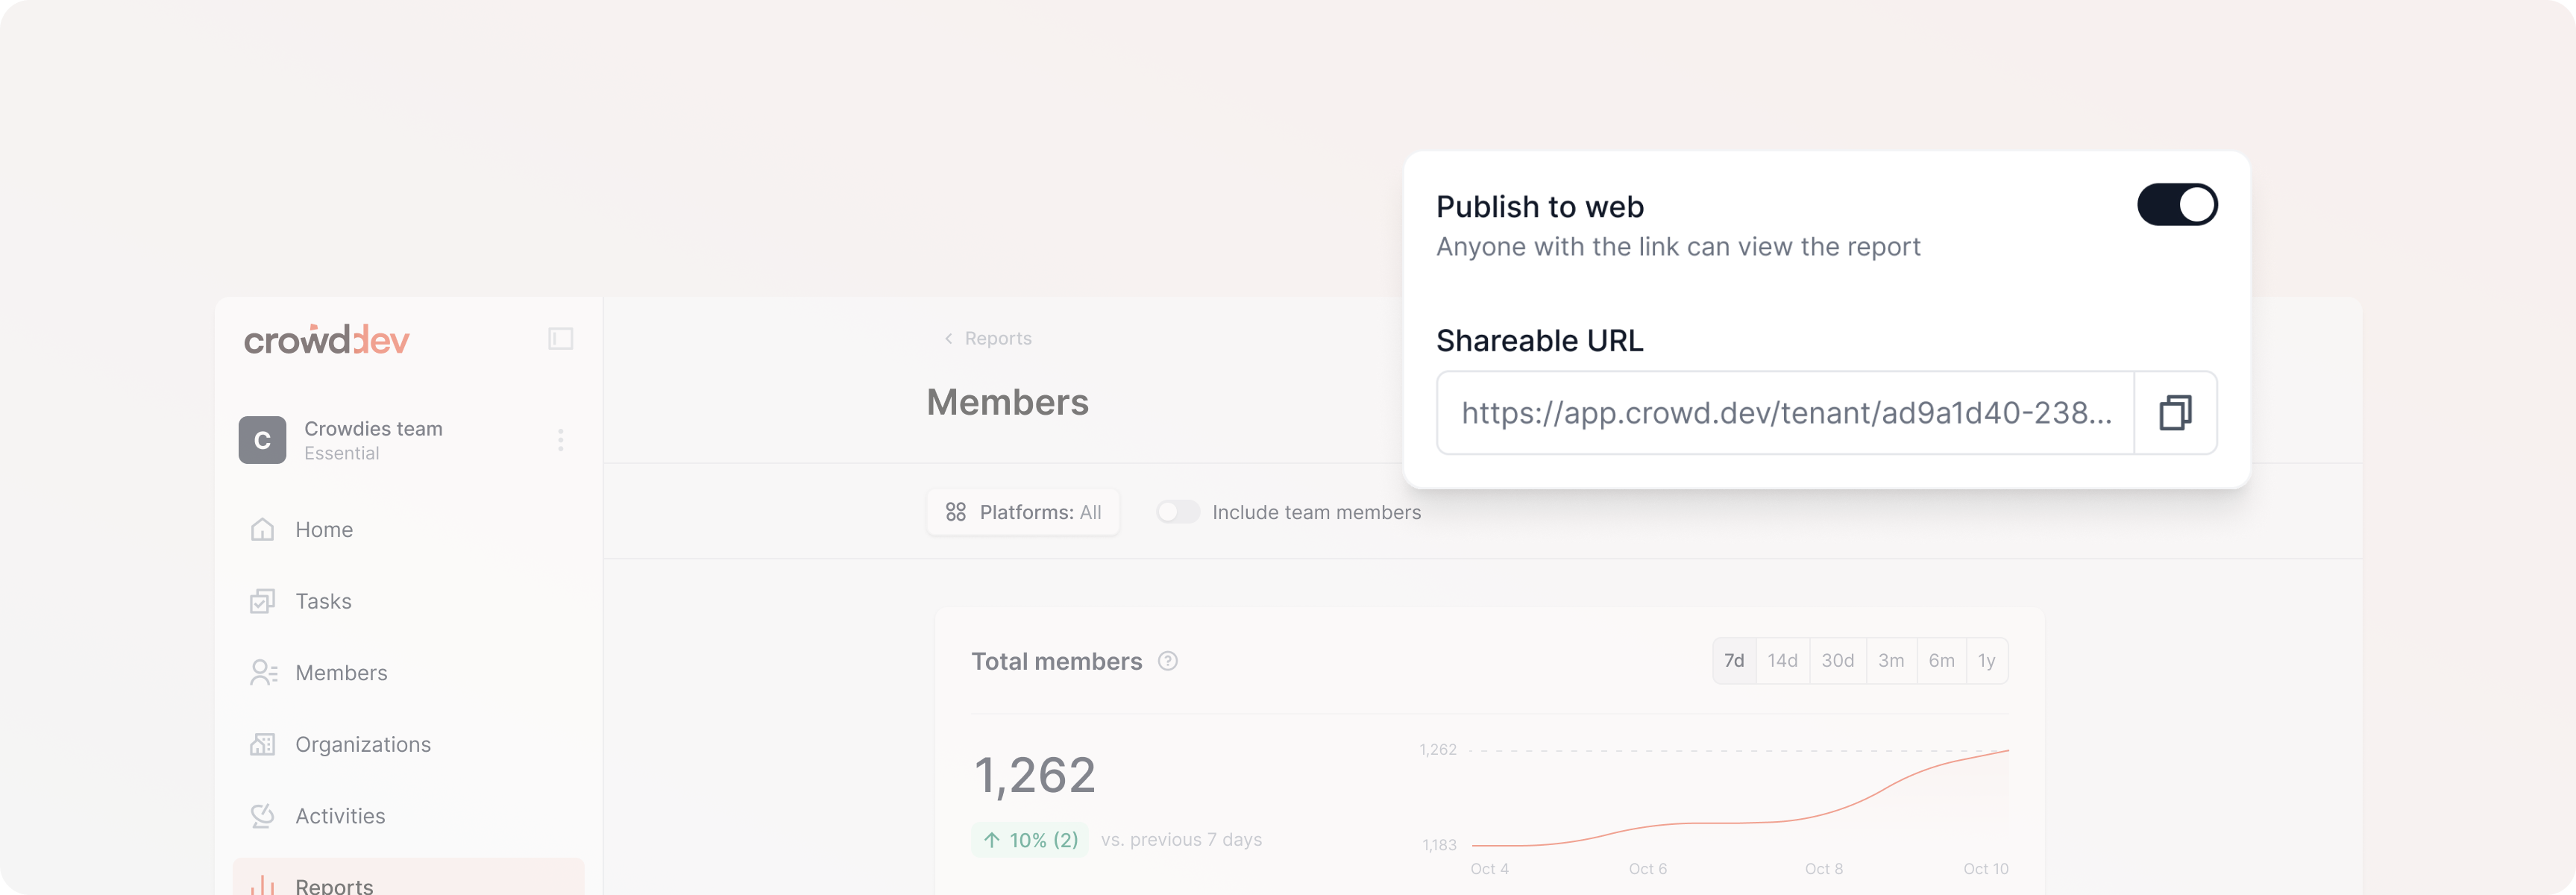Open Crowdies team three-dot menu

click(560, 440)
